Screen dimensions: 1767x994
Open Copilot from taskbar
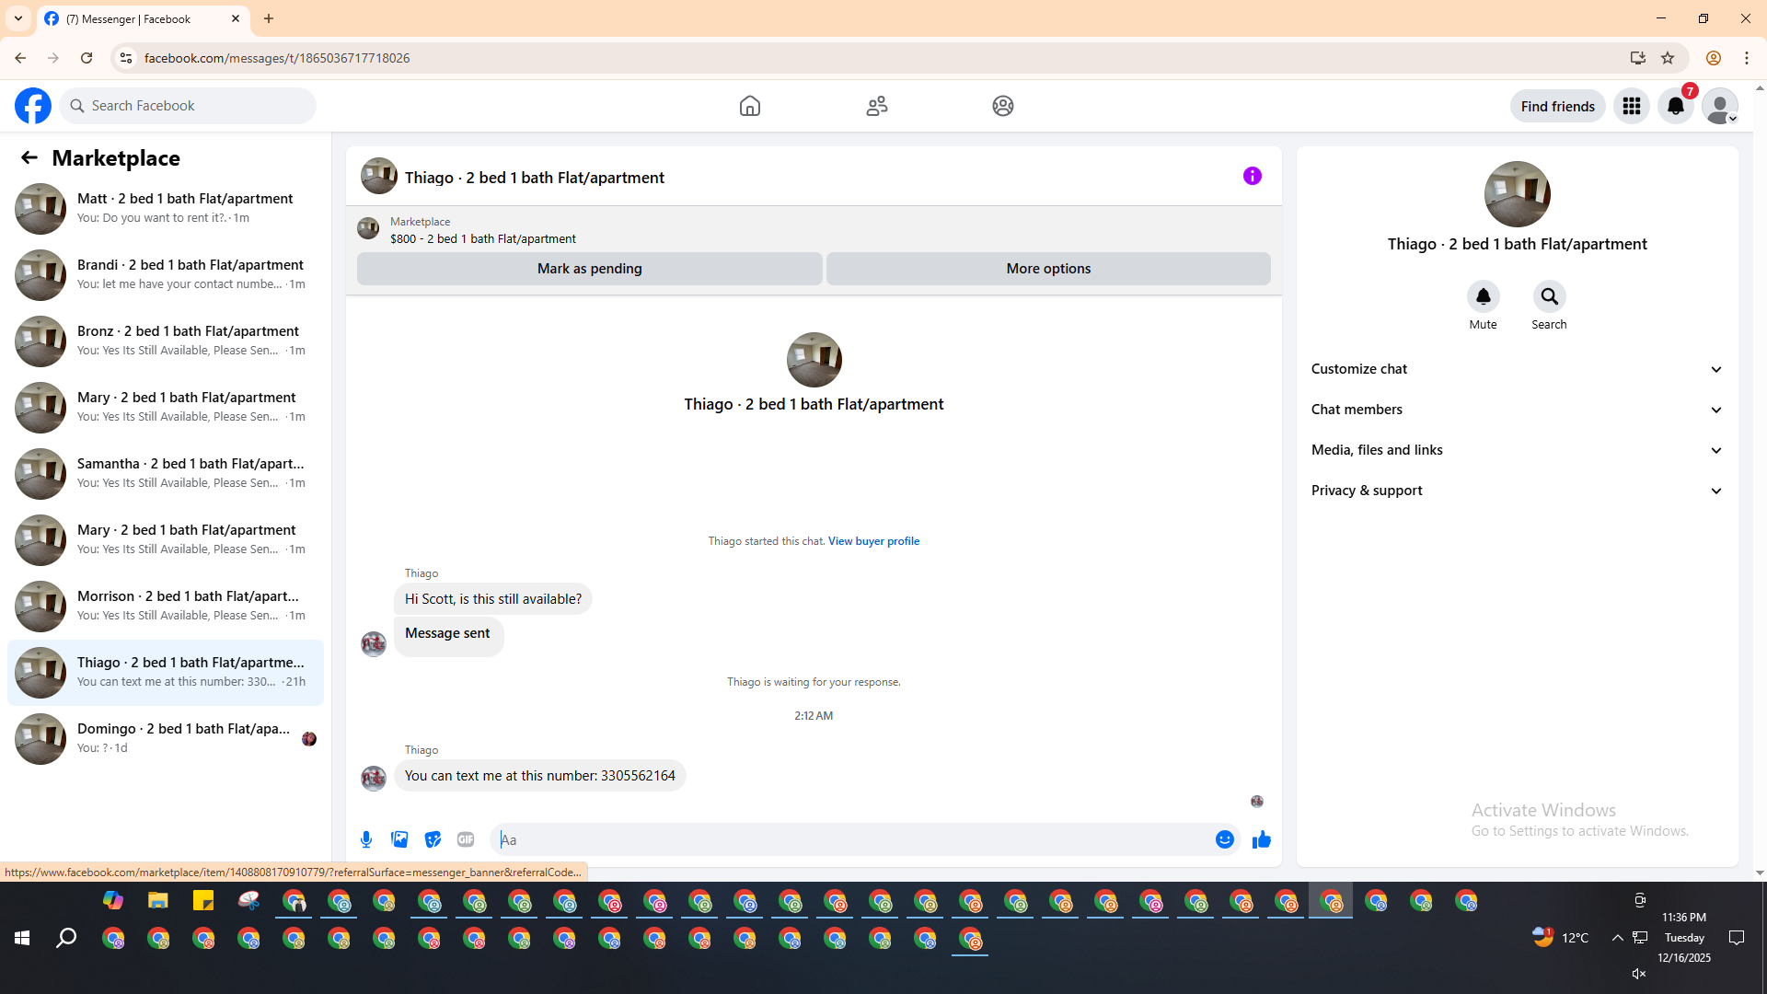pos(113,901)
